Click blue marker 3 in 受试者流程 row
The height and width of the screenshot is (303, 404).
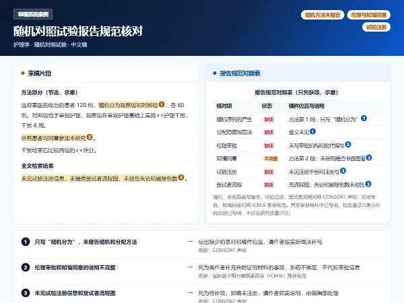(x=368, y=184)
